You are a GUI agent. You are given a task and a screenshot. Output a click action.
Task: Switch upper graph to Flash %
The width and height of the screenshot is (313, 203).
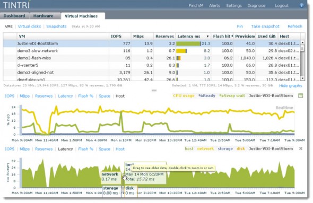click(x=85, y=96)
